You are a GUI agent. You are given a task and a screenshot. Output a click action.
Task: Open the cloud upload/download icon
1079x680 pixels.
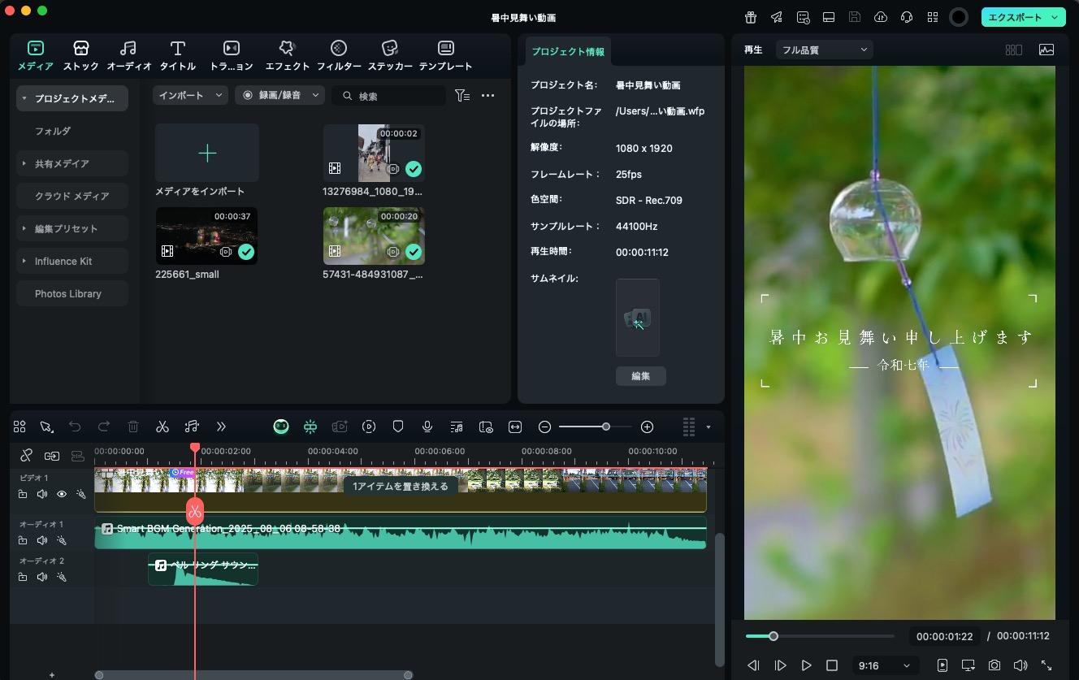881,17
